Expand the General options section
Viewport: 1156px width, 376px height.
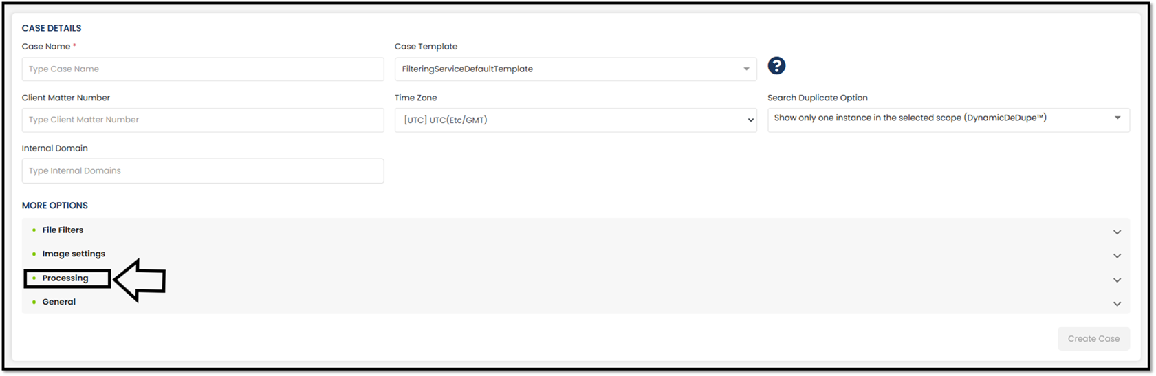(x=59, y=302)
